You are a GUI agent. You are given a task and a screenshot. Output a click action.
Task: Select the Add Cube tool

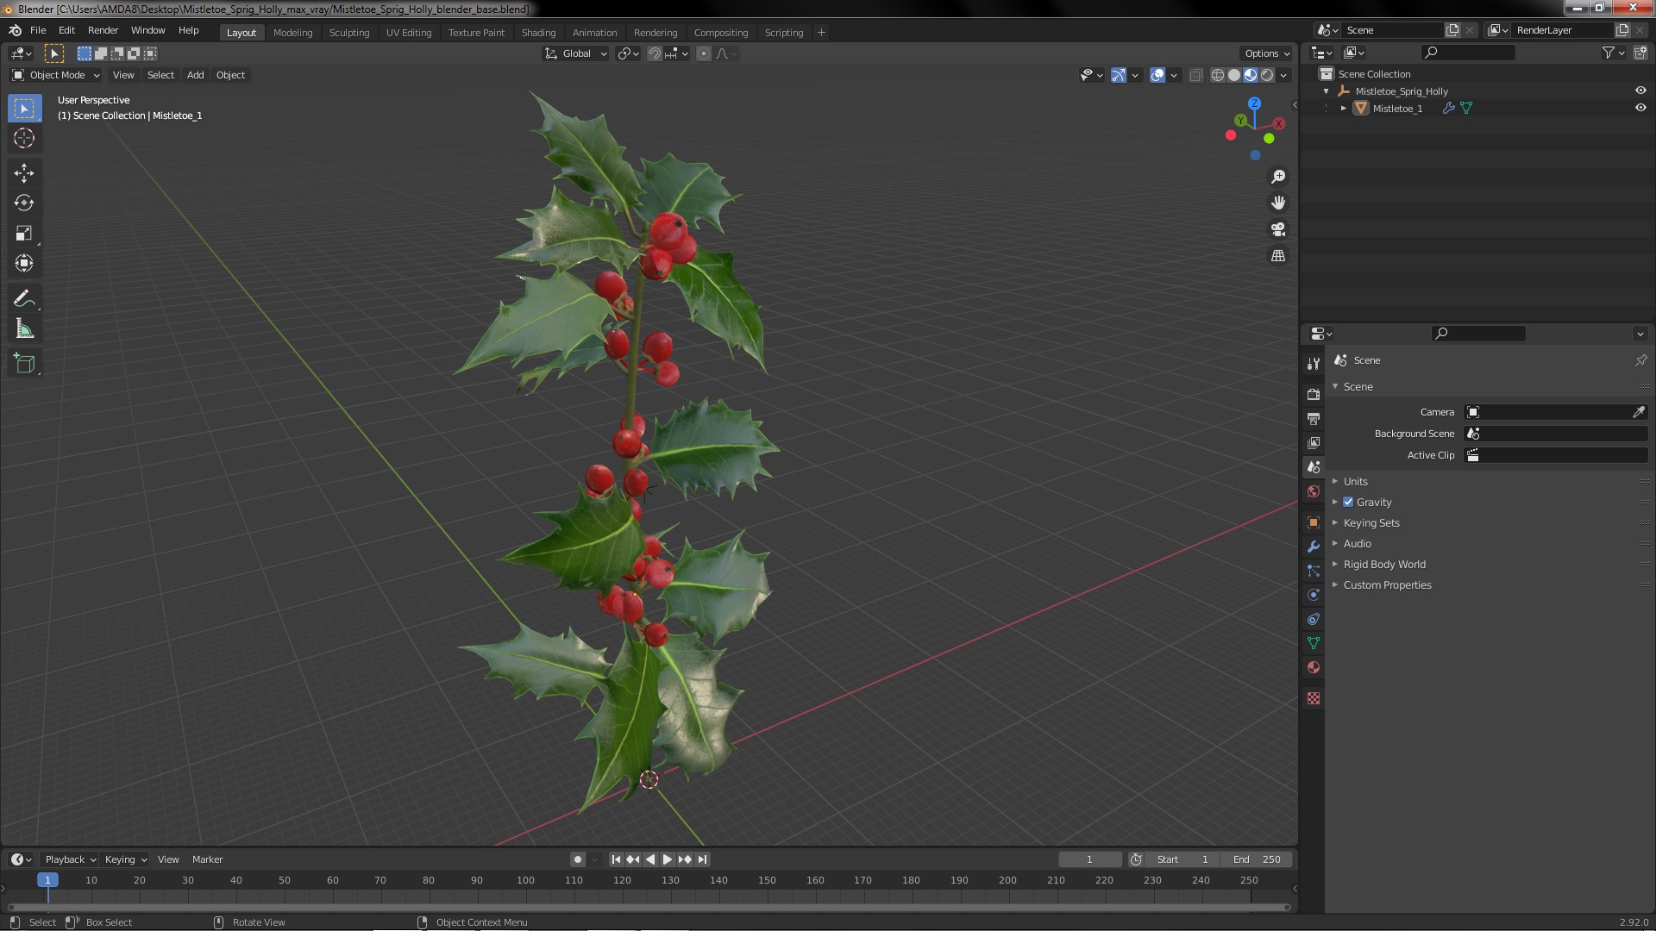(24, 364)
